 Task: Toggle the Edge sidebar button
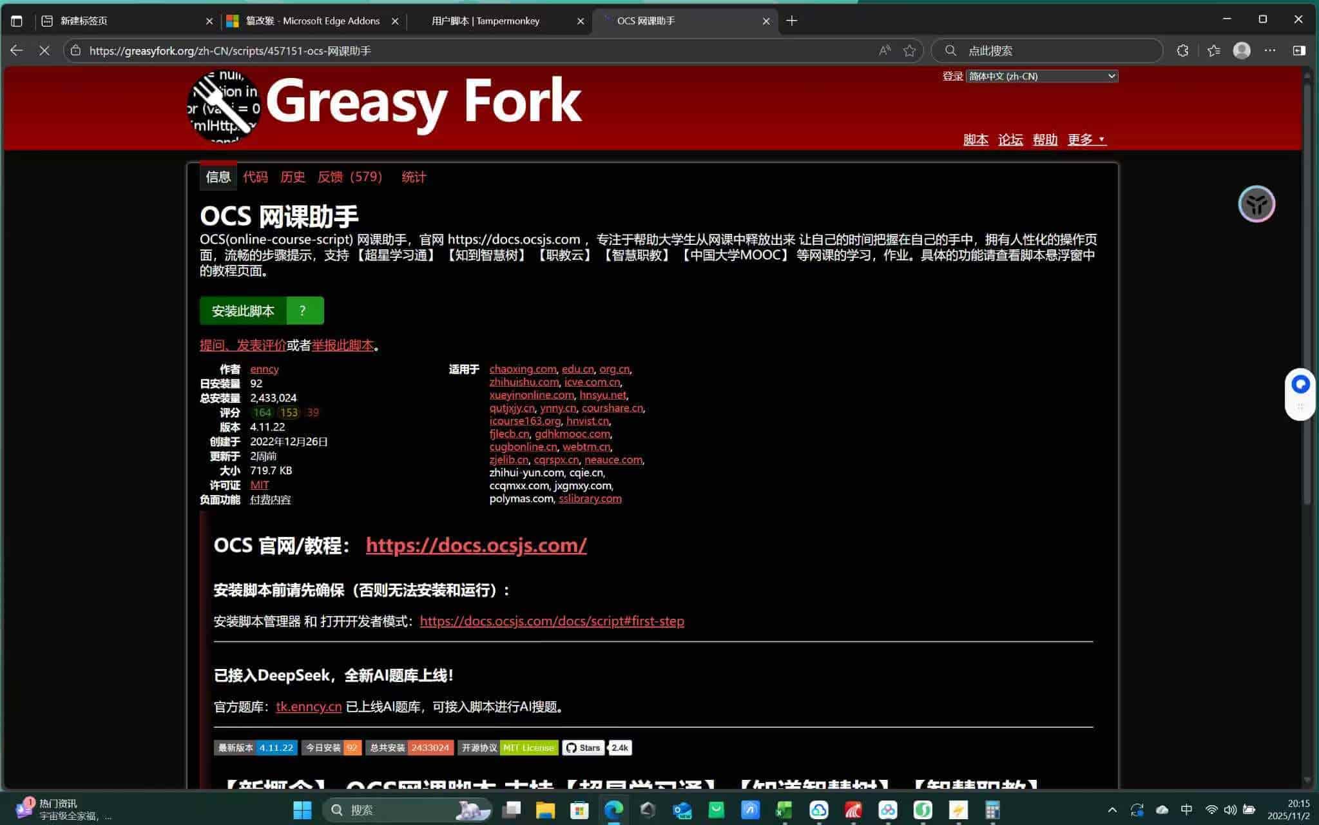coord(1299,50)
